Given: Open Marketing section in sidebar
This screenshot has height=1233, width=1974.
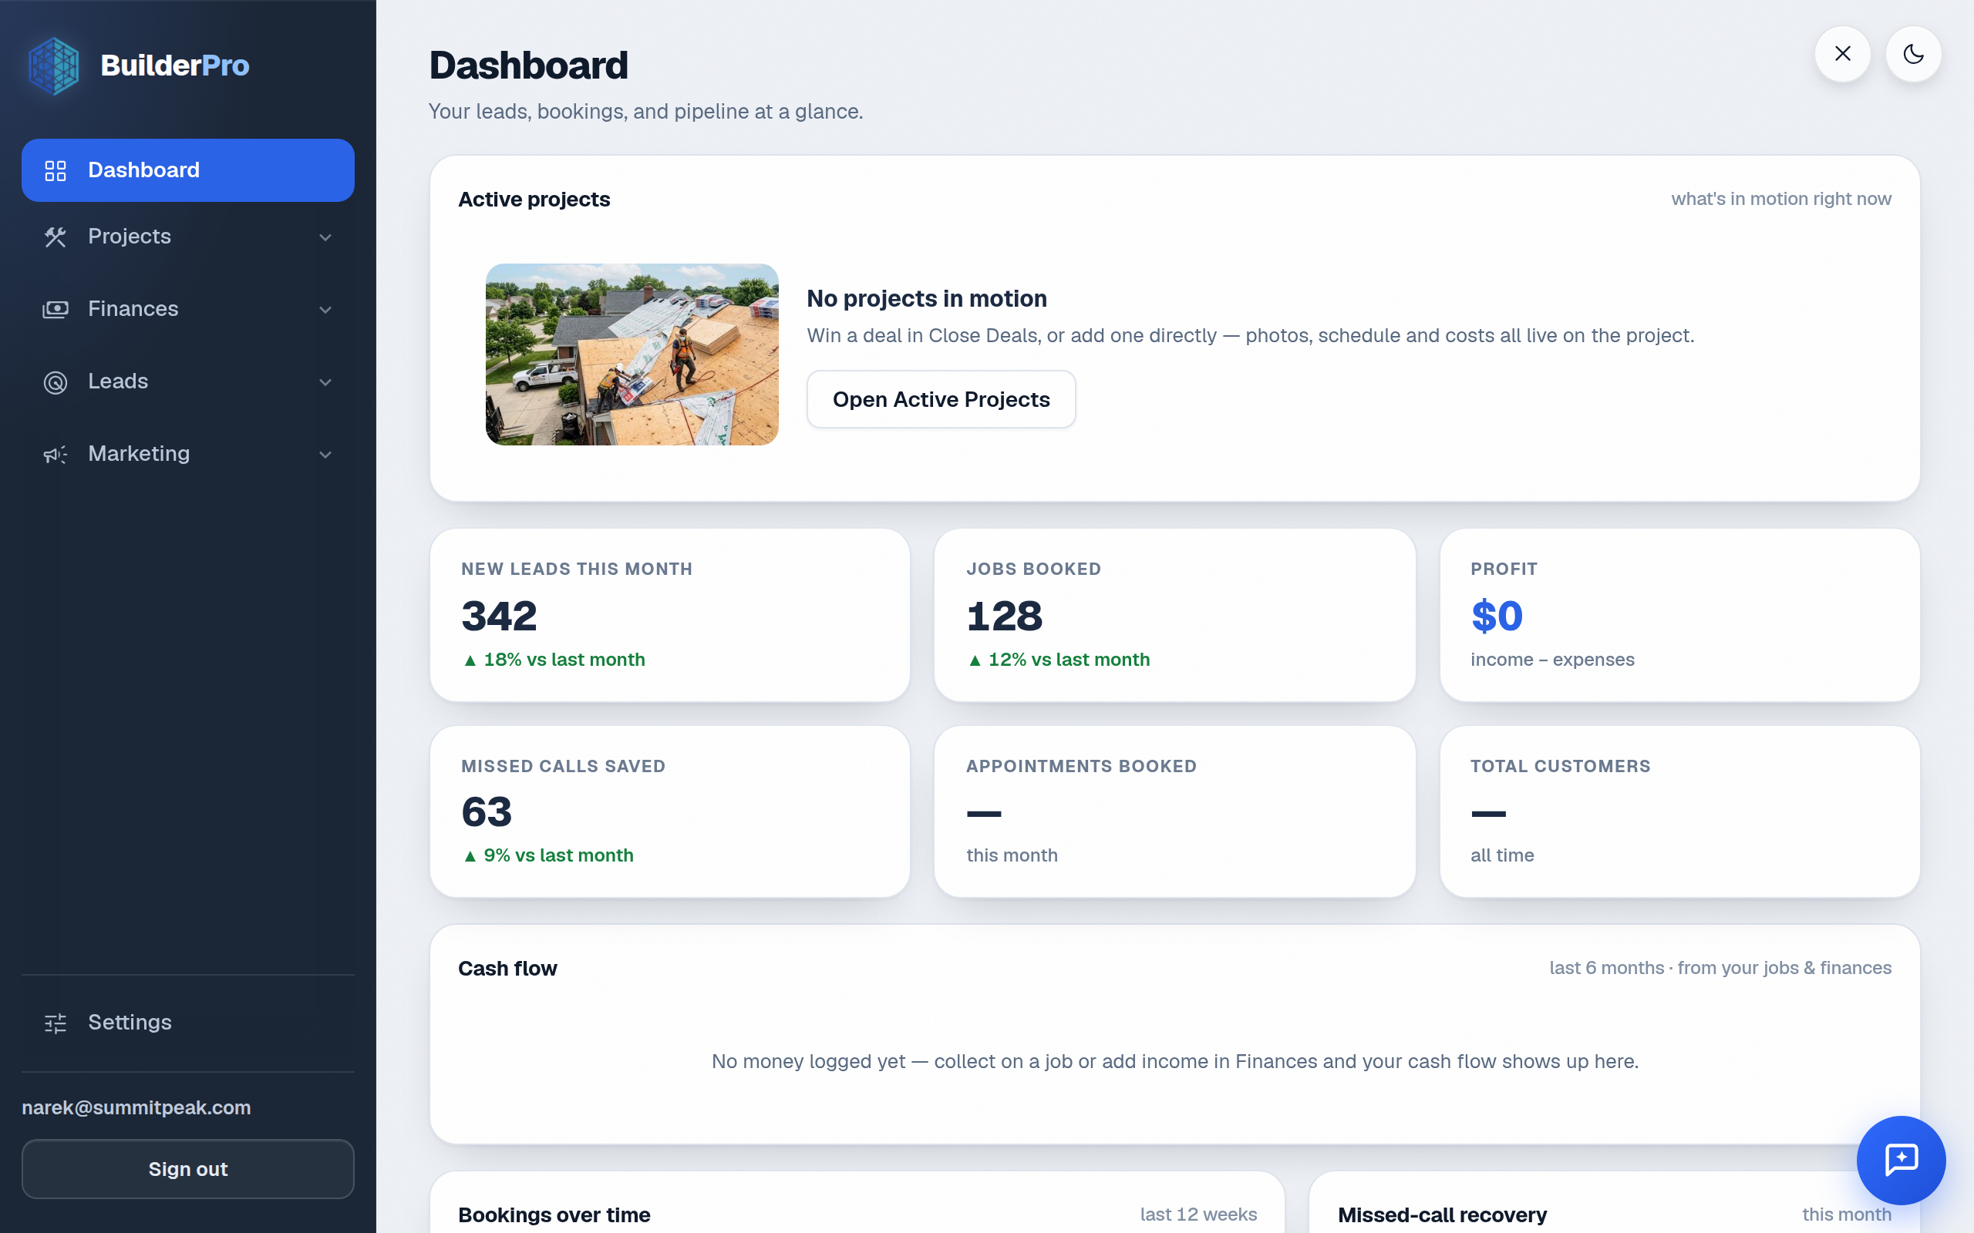Looking at the screenshot, I should click(x=187, y=454).
